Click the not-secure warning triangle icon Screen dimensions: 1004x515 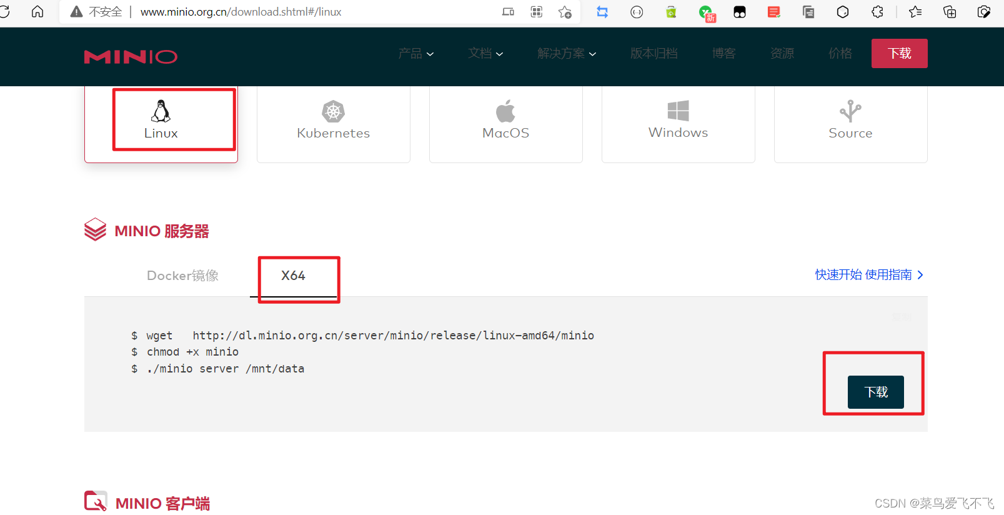[76, 12]
